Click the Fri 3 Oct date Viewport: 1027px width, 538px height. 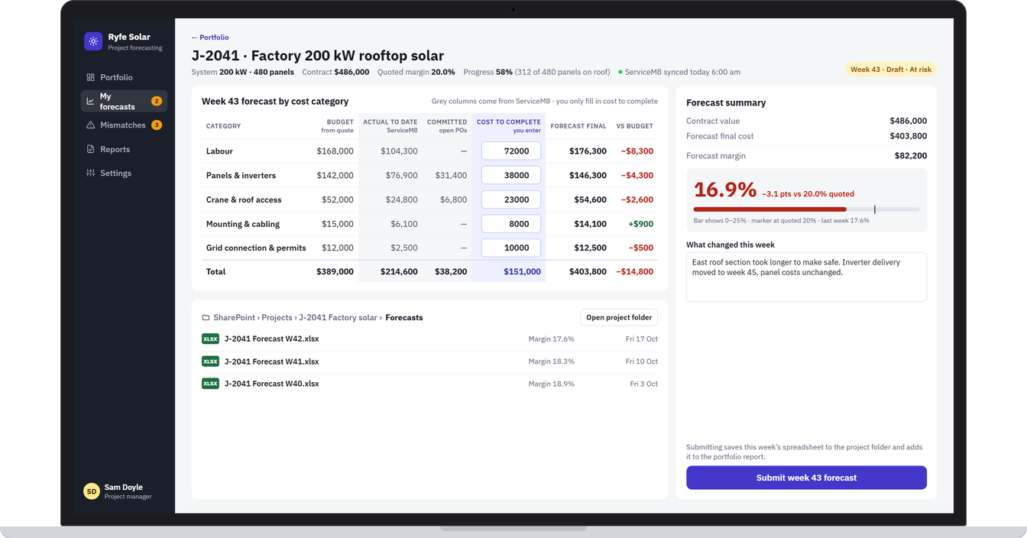coord(643,384)
